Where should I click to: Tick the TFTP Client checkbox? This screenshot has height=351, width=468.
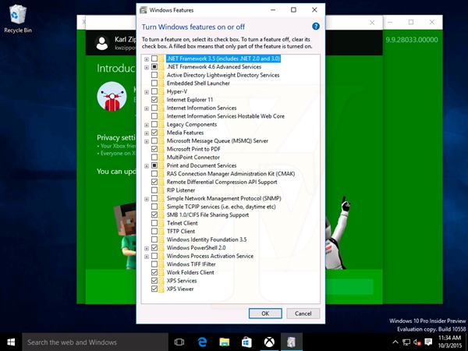154,231
